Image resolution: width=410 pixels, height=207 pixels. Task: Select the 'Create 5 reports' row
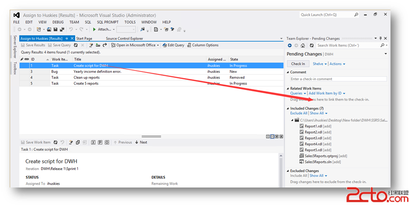(x=151, y=84)
